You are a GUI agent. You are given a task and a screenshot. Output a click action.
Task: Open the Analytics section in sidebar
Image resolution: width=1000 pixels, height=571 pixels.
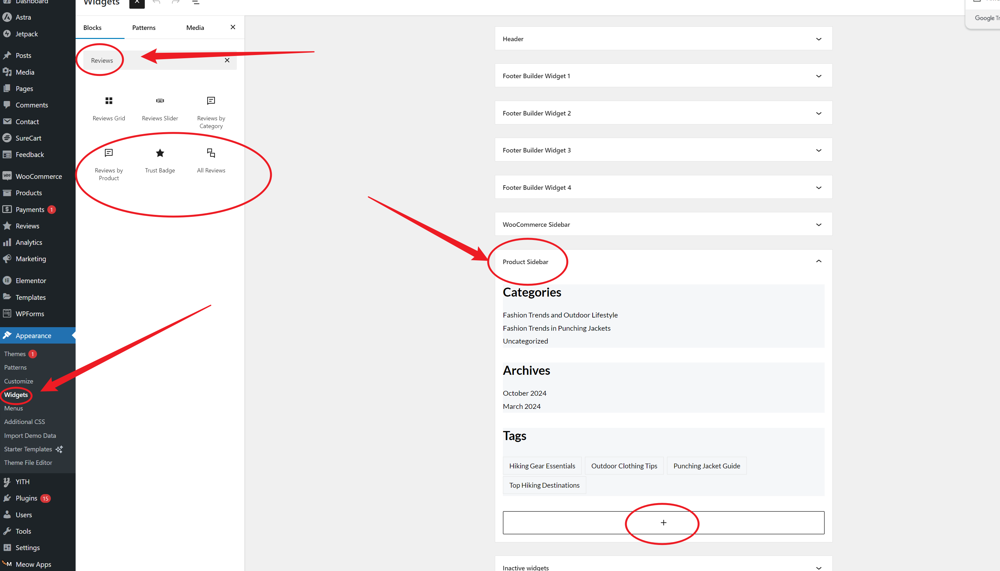click(x=29, y=242)
